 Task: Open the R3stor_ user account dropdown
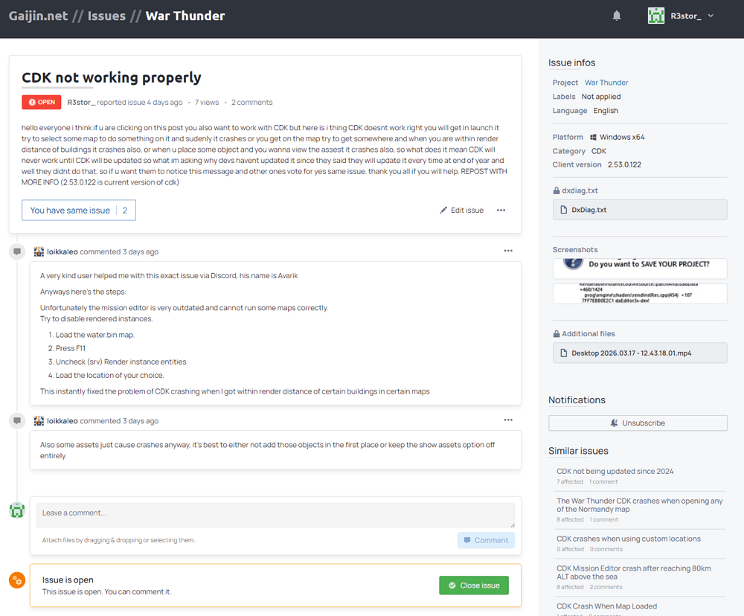710,16
